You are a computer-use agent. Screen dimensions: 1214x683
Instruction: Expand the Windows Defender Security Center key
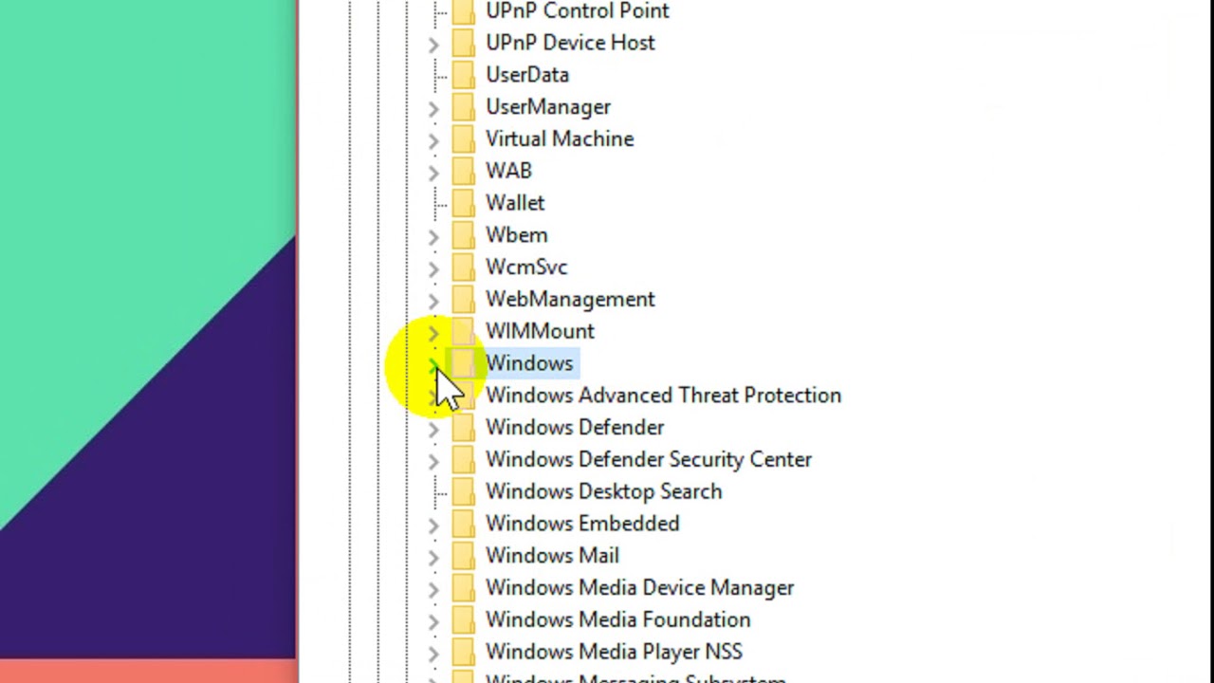433,461
